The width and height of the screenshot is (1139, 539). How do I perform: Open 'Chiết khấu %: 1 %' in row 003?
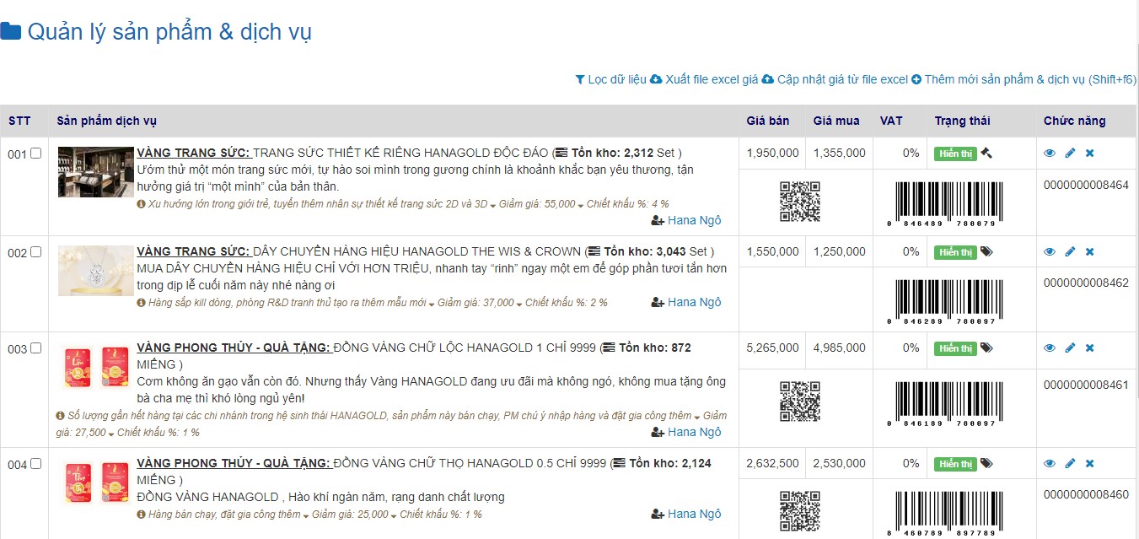click(x=153, y=433)
